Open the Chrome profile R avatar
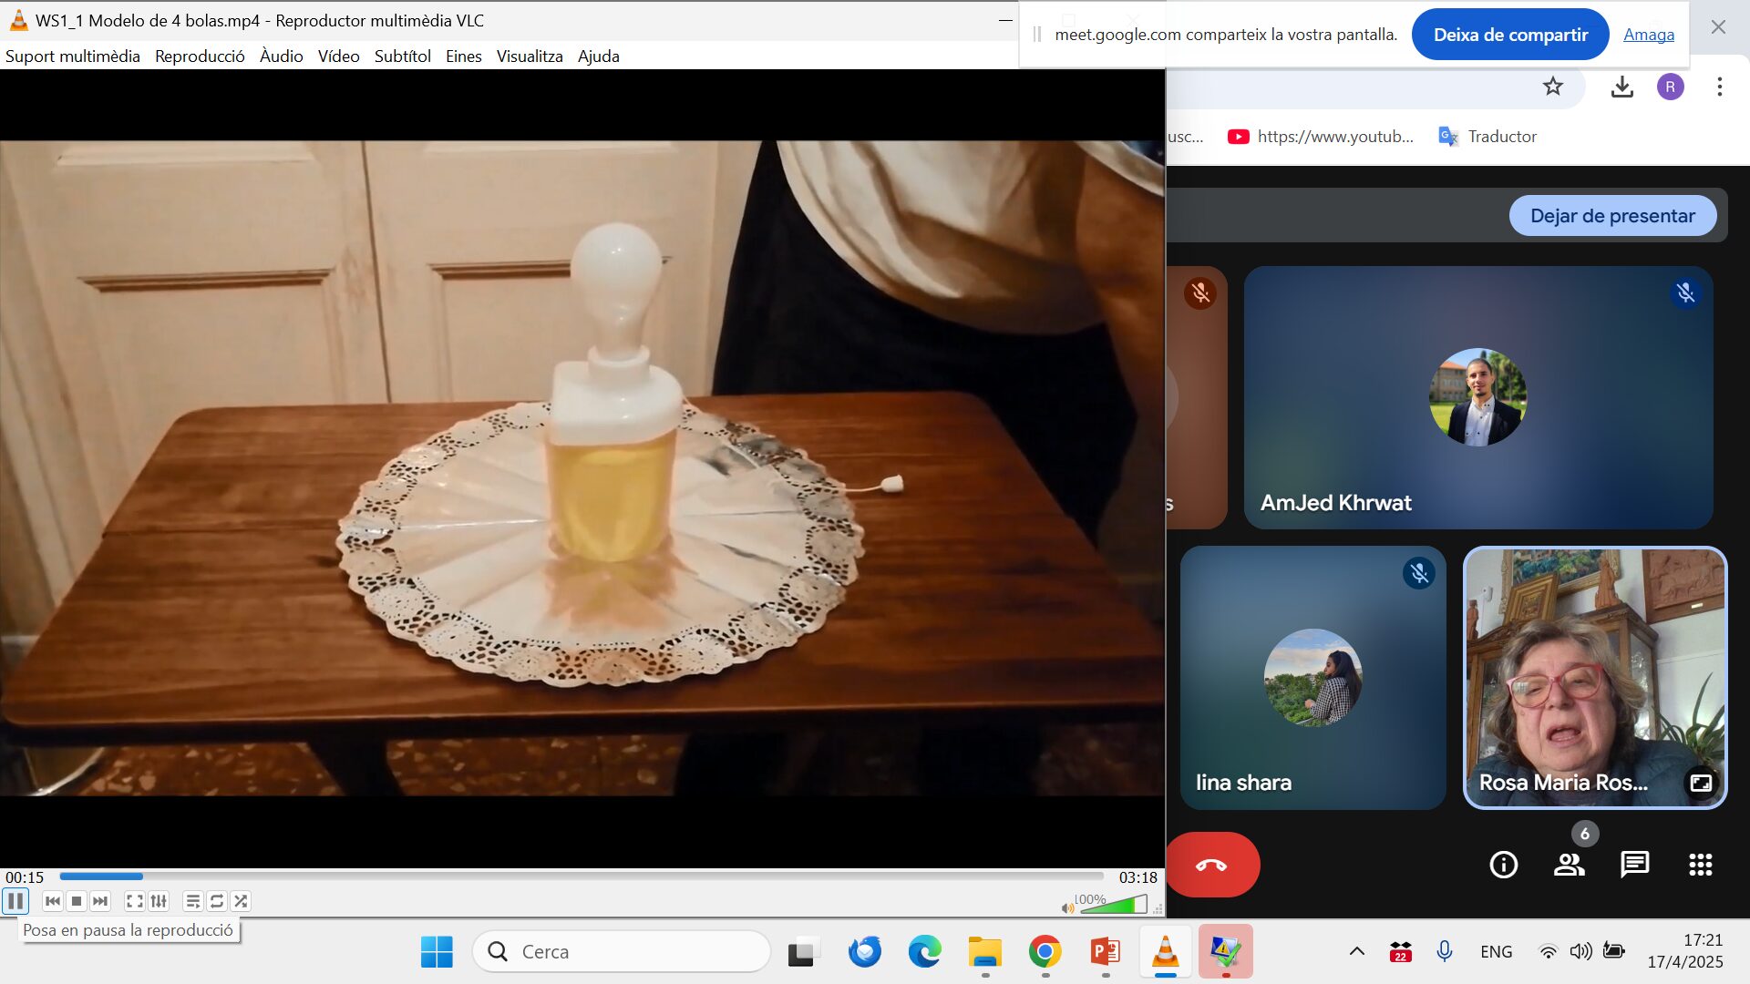The image size is (1750, 984). pos(1670,87)
